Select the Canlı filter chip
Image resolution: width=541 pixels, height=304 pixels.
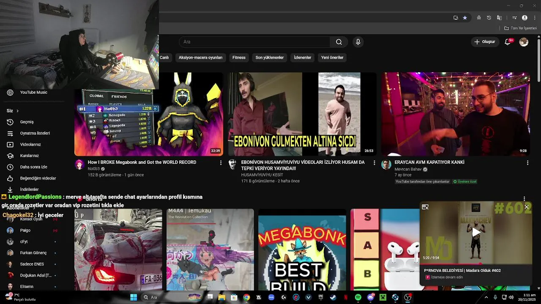point(164,57)
